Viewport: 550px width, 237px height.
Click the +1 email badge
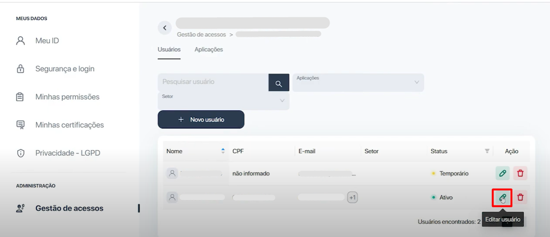coord(352,197)
